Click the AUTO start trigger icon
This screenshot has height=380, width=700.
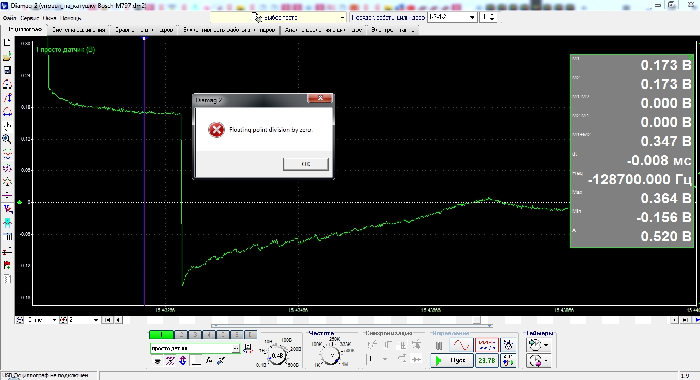pos(508,360)
